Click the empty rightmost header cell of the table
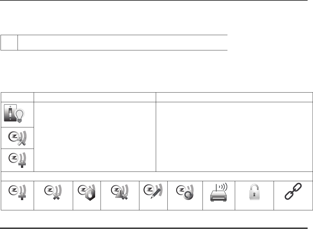 (234, 97)
